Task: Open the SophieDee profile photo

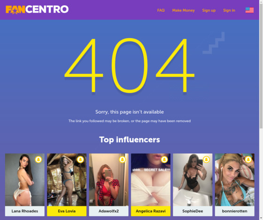Action: pos(193,180)
